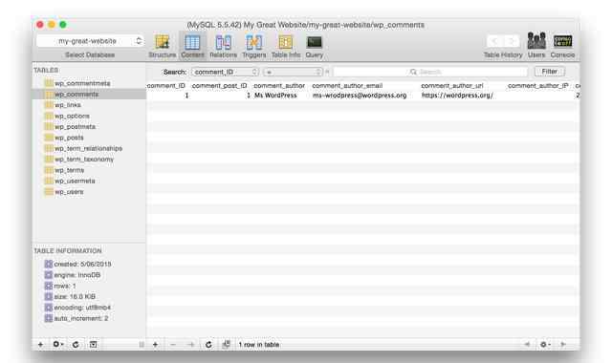The image size is (612, 363).
Task: Click the size: 16.0 KiB info row
Action: click(70, 297)
